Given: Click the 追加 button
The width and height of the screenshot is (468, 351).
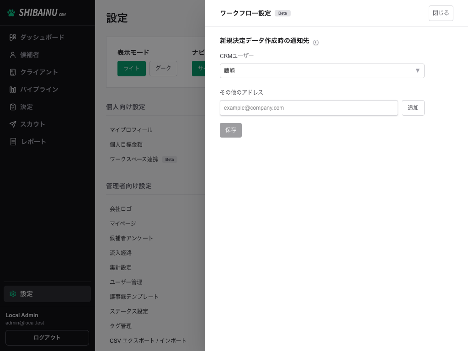Looking at the screenshot, I should pyautogui.click(x=413, y=108).
